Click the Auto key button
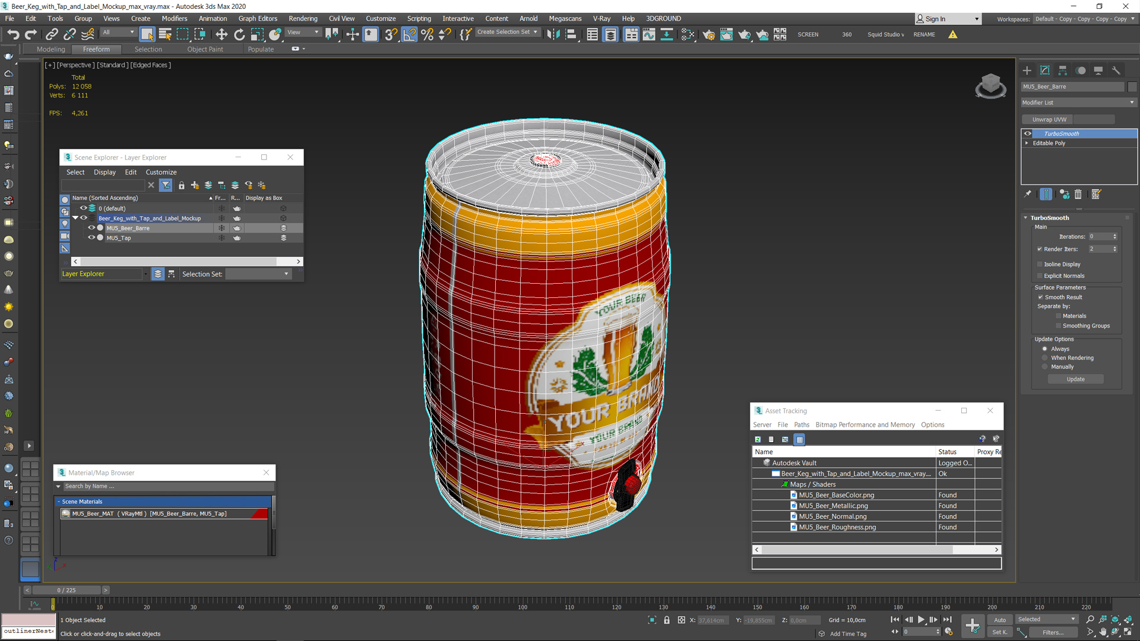This screenshot has width=1140, height=641. click(x=1000, y=620)
